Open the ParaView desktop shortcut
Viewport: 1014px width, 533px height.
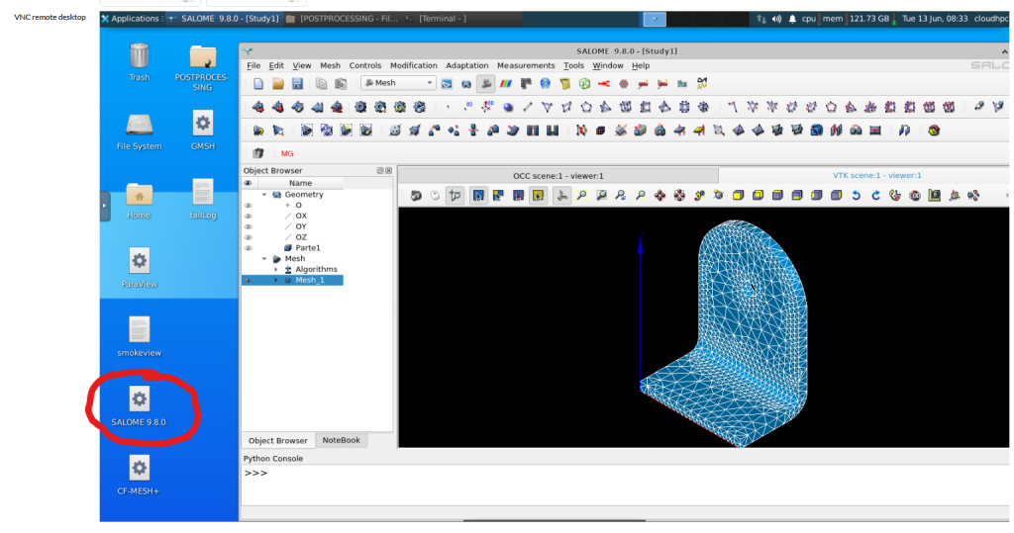click(x=139, y=267)
